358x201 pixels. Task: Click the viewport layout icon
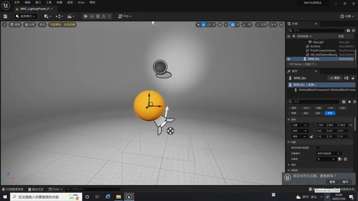point(281,25)
